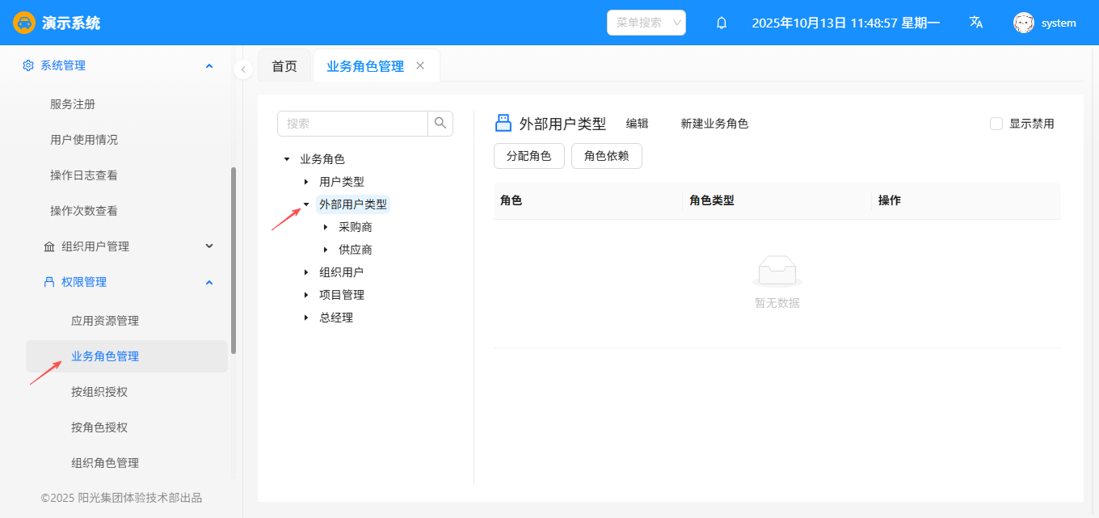
Task: Click the 新建业务角色 link
Action: 714,124
